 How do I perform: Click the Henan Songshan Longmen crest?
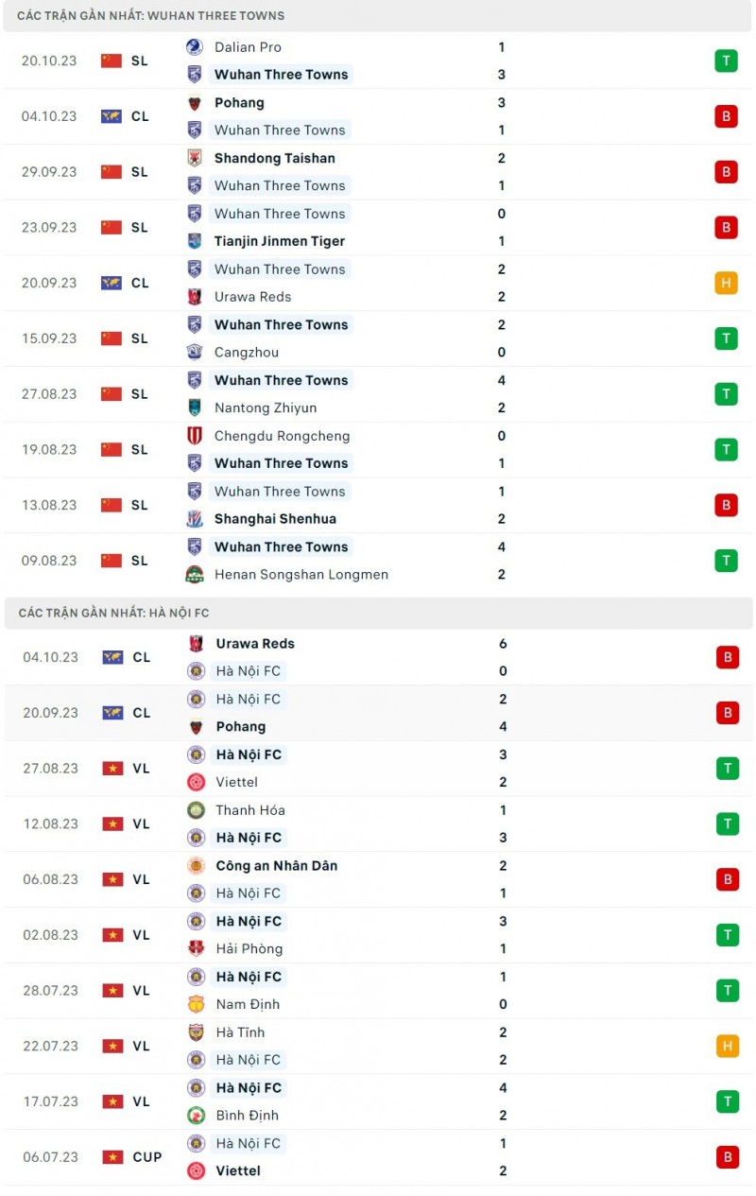(195, 574)
